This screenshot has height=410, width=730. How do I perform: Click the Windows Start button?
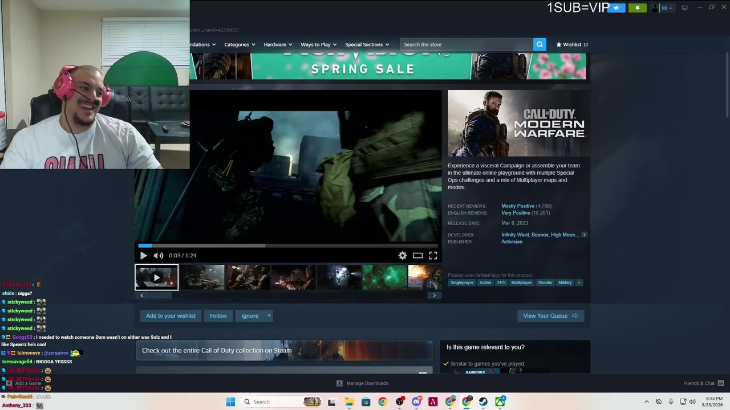click(x=230, y=401)
